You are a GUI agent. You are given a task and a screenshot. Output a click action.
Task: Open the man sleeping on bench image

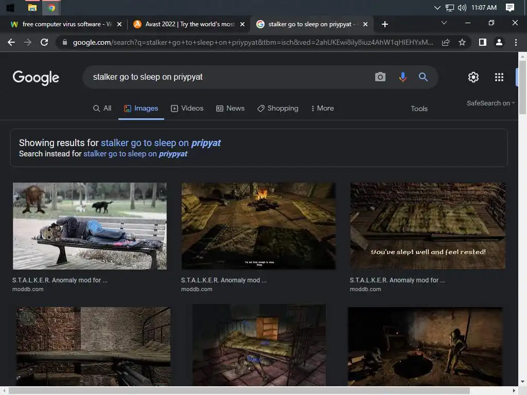pyautogui.click(x=90, y=226)
